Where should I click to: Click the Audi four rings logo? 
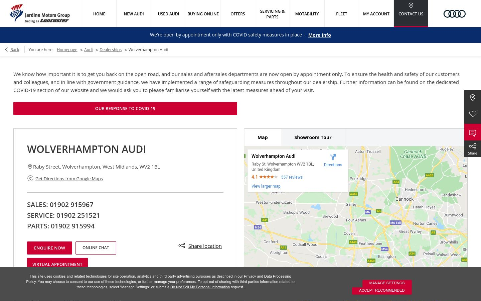[454, 14]
